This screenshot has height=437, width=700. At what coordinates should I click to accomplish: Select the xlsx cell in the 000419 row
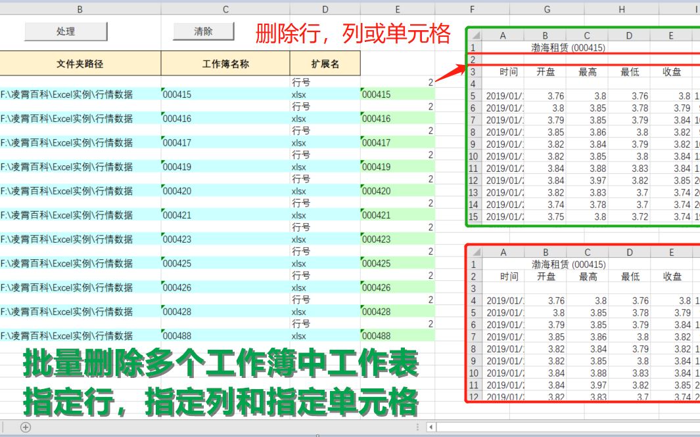[x=325, y=166]
